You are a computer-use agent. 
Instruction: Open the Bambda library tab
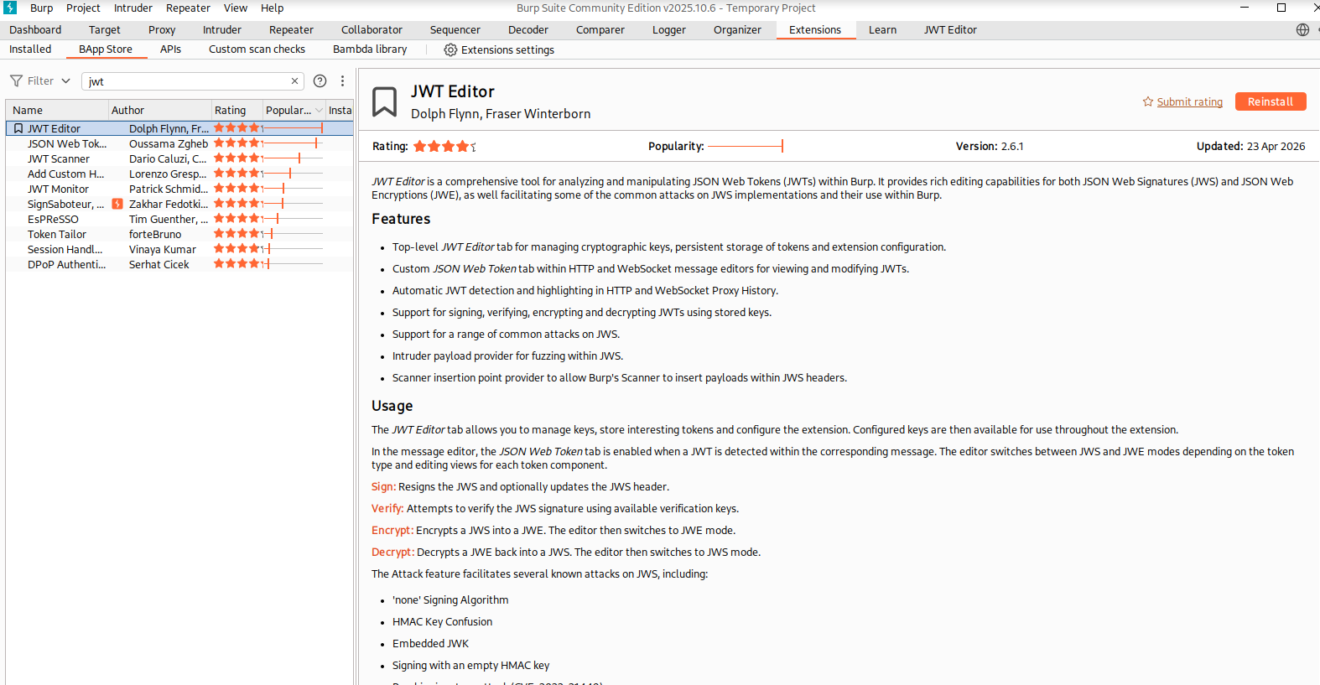click(370, 49)
